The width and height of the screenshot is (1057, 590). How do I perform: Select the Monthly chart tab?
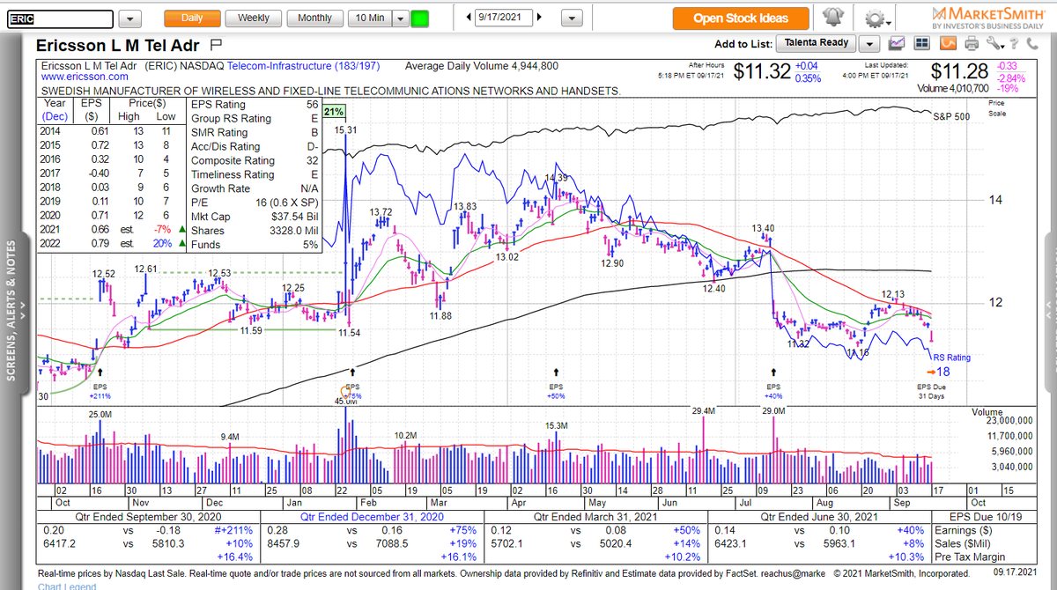click(315, 18)
